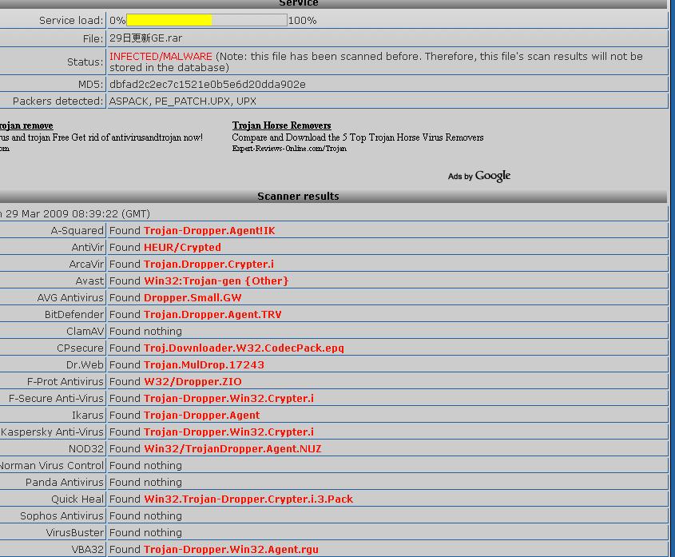
Task: Click Win32.Trojan-Dropper.Crypter.i.3.Pack Quick Heal result
Action: pyautogui.click(x=248, y=499)
